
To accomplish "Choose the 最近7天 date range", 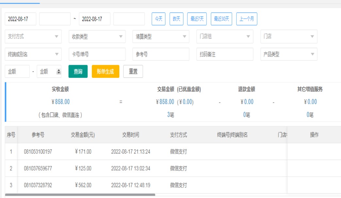I will pyautogui.click(x=197, y=19).
